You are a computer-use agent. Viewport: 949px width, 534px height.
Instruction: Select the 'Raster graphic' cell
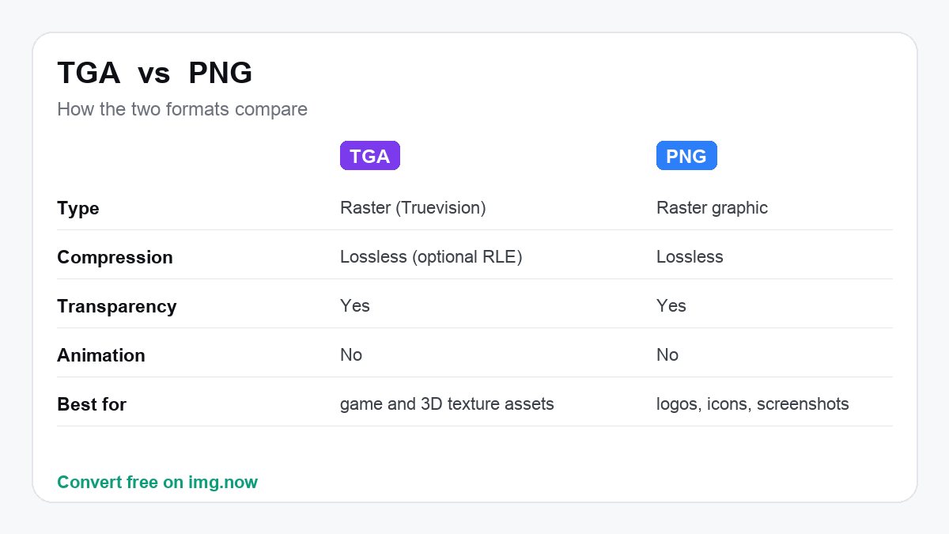(712, 208)
